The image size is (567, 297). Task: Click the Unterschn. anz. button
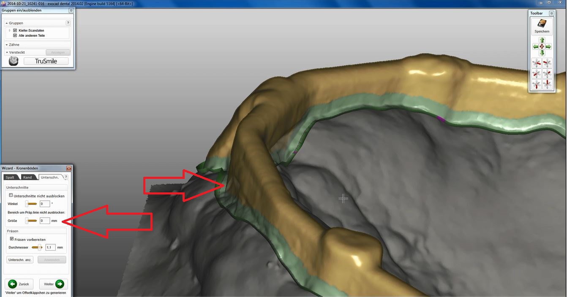click(20, 260)
